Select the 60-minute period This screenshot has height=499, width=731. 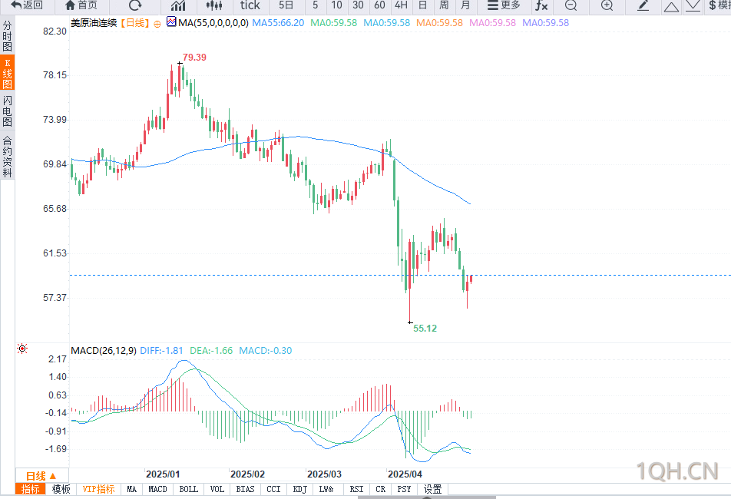tap(379, 5)
